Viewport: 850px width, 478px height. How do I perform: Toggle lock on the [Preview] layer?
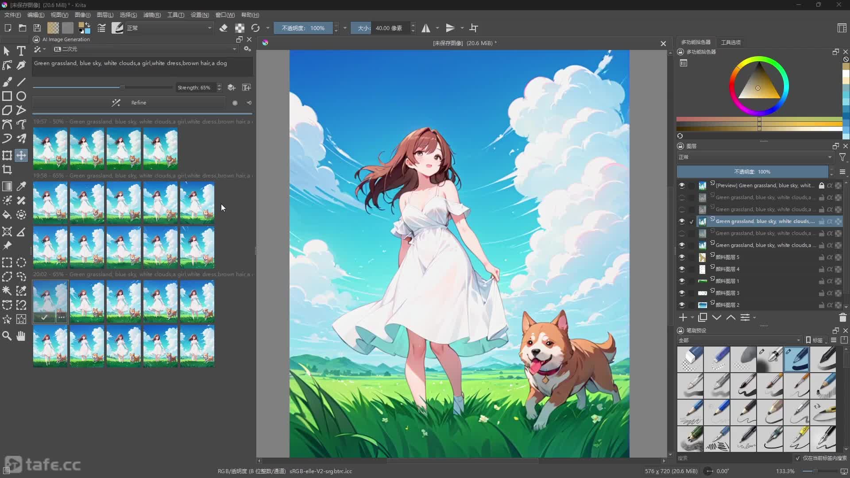[x=822, y=185]
